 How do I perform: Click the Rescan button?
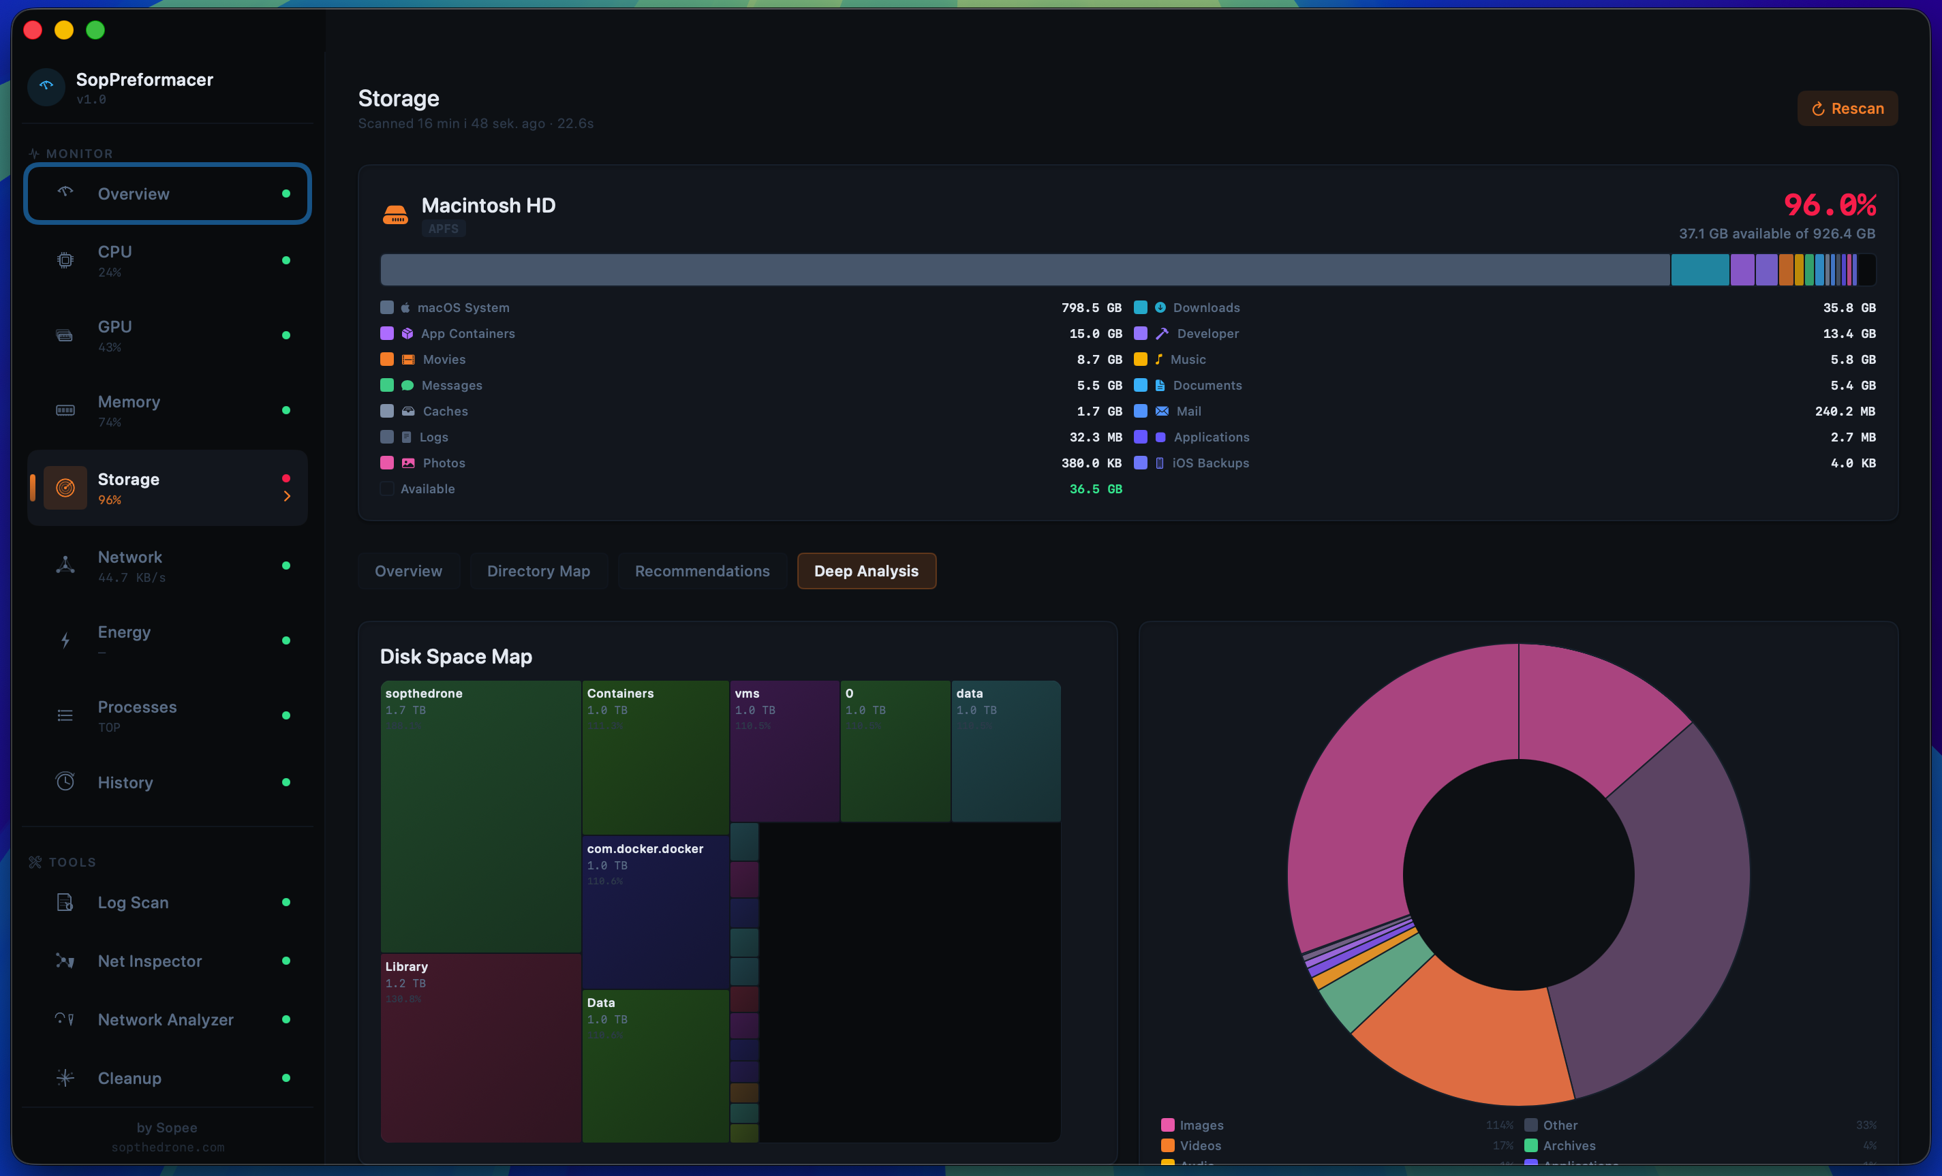1847,108
